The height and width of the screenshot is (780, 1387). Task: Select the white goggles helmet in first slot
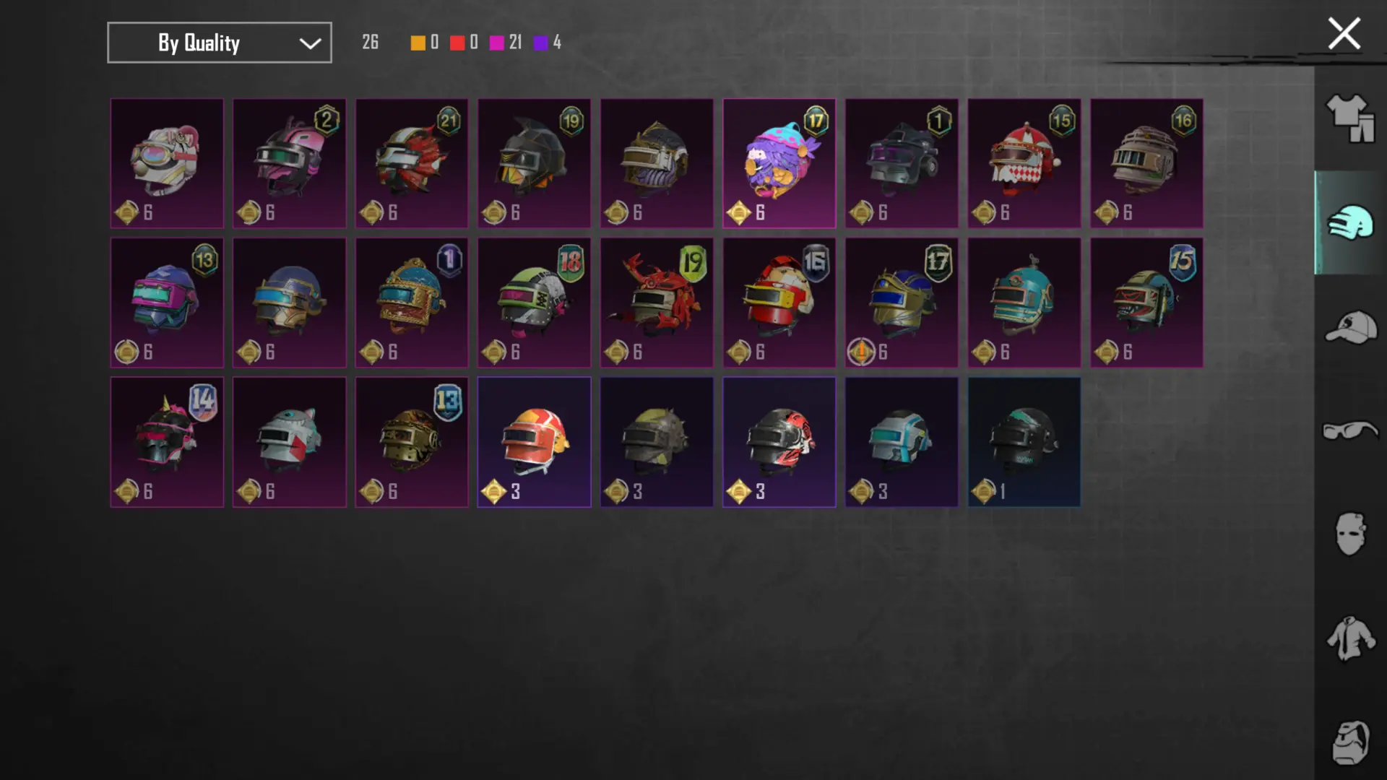pos(167,163)
